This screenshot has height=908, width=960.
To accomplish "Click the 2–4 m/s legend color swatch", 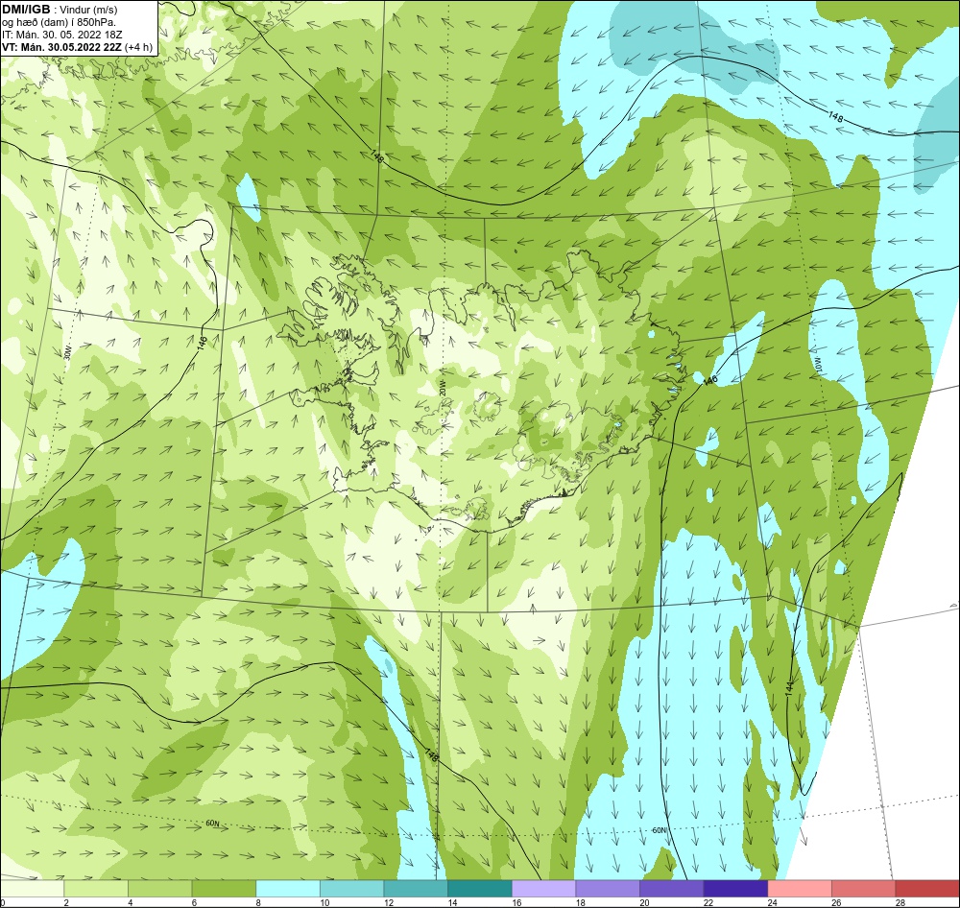I will tap(96, 889).
